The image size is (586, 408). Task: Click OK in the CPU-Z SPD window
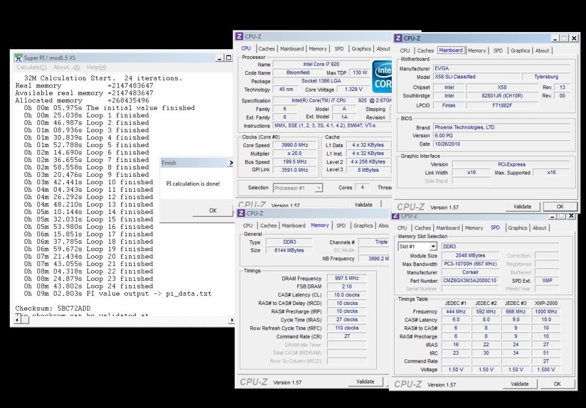(x=557, y=384)
